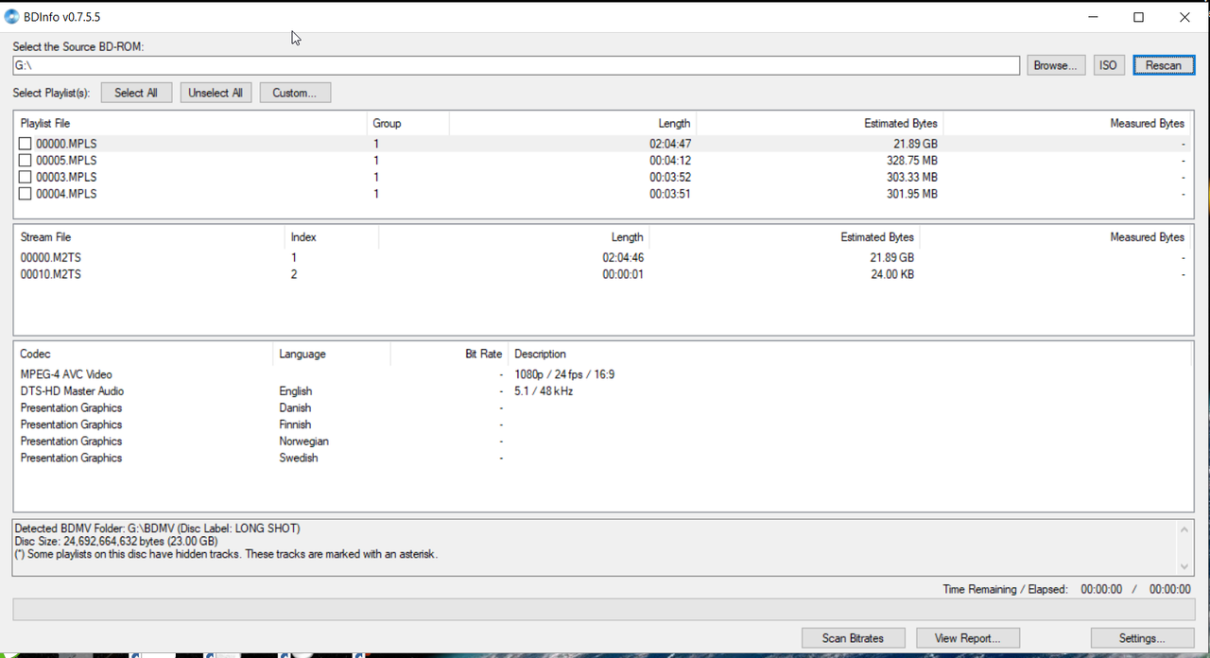
Task: Click playlist Estimated Bytes column header
Action: point(820,123)
